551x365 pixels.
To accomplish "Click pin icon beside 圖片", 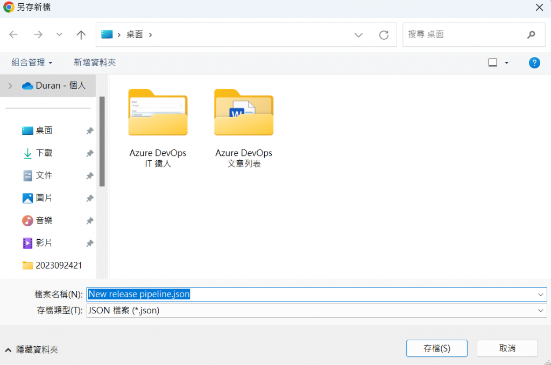I will pos(90,198).
